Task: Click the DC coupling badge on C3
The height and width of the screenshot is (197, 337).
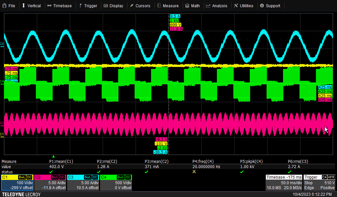Action: [x=95, y=177]
